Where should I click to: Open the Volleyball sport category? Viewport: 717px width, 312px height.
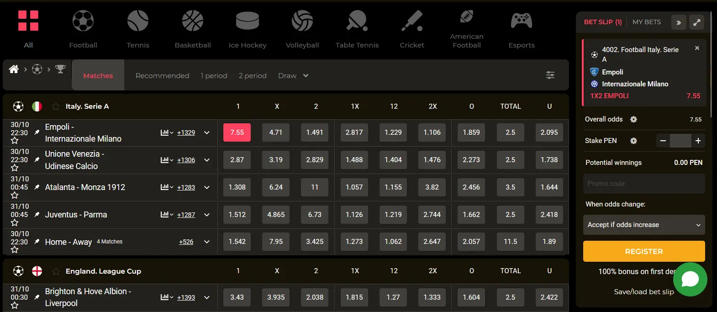pos(302,29)
